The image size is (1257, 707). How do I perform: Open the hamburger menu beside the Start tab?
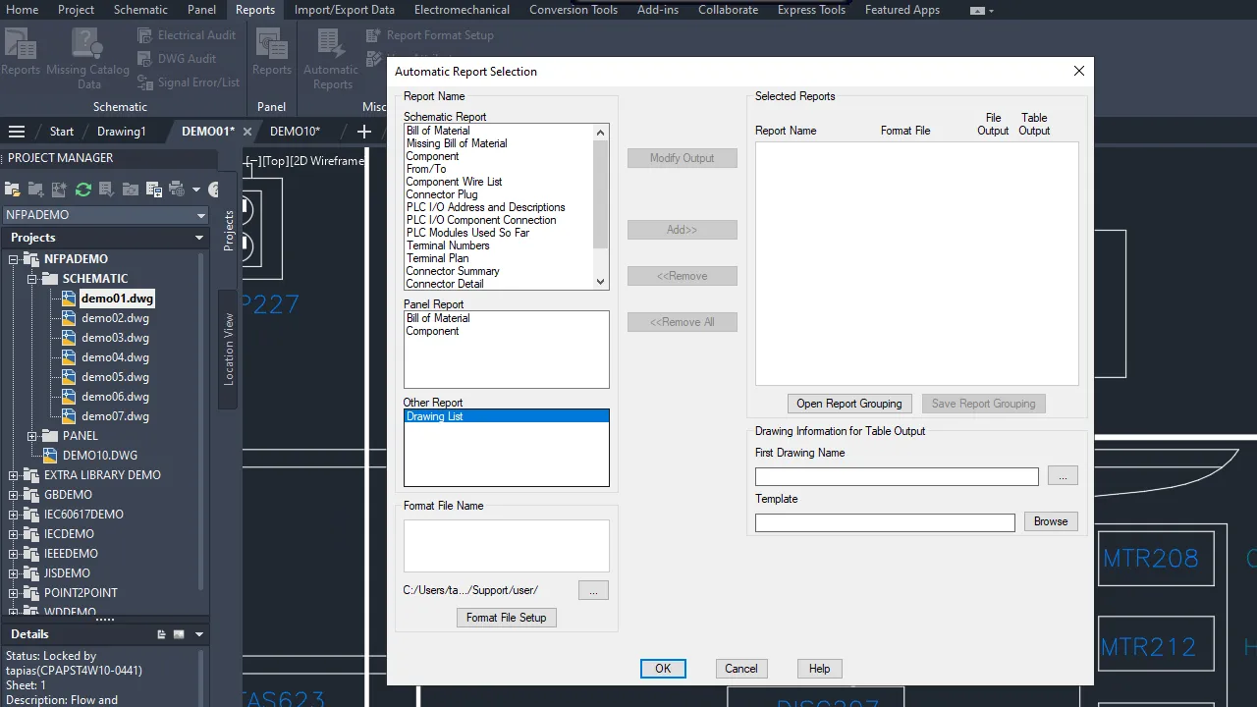(x=17, y=132)
